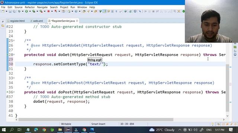Viewport: 238px width, 133px height.
Task: Collapse the Javadoc comment at line 33
Action: coord(14,78)
